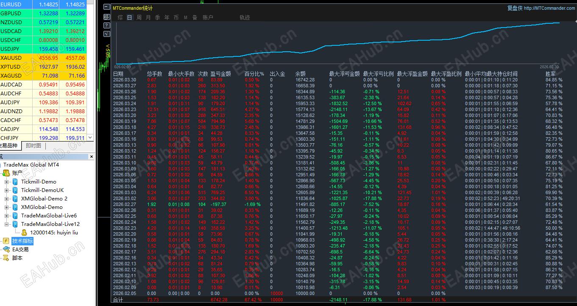Viewport: 577px width, 306px height.
Task: Collapse the MTCommander panel with the minus icon
Action: click(x=107, y=8)
